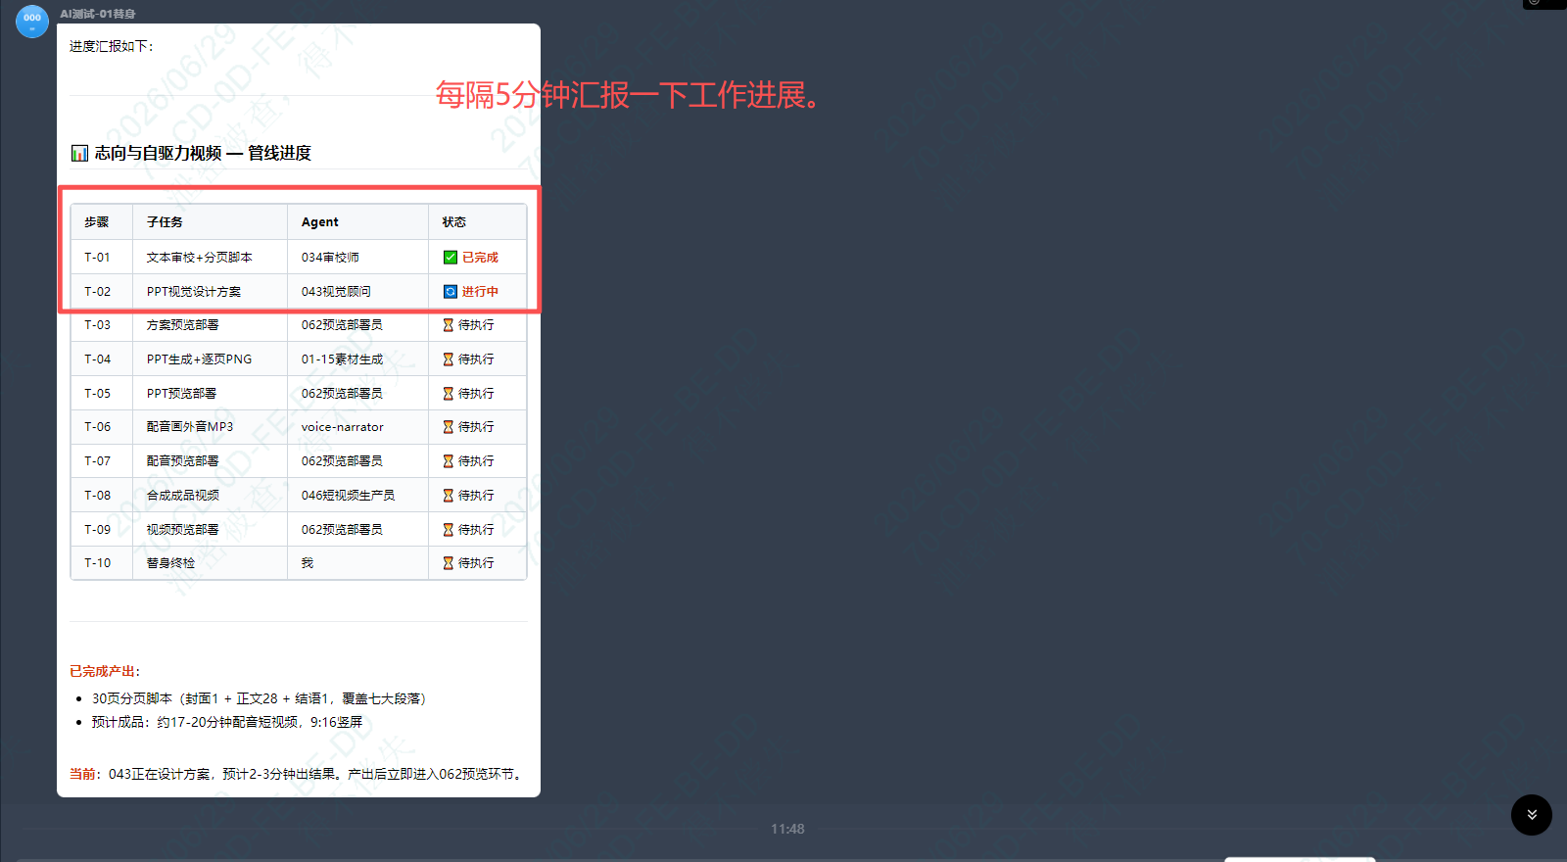Click subtask 配音画外音MP3
This screenshot has height=862, width=1567.
pyautogui.click(x=190, y=427)
